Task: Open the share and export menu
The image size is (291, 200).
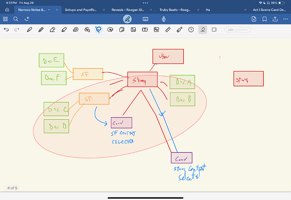Action: (x=275, y=19)
